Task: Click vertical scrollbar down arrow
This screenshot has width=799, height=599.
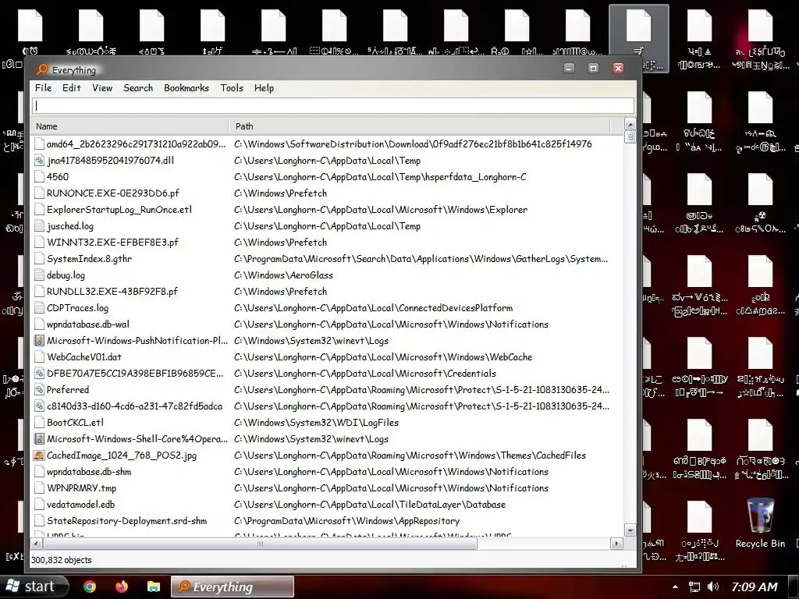Action: click(630, 530)
